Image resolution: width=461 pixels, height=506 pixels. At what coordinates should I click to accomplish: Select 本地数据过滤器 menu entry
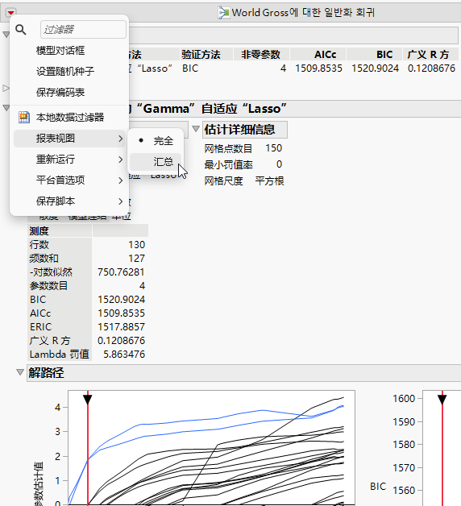click(x=70, y=117)
